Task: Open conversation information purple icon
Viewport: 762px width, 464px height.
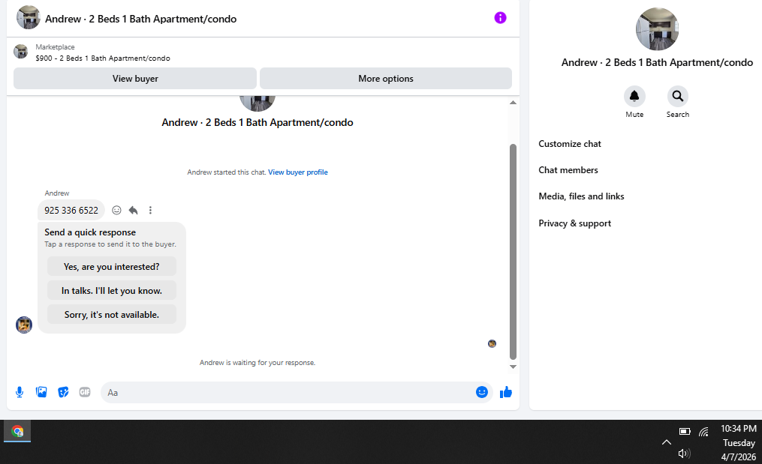Action: coord(500,18)
